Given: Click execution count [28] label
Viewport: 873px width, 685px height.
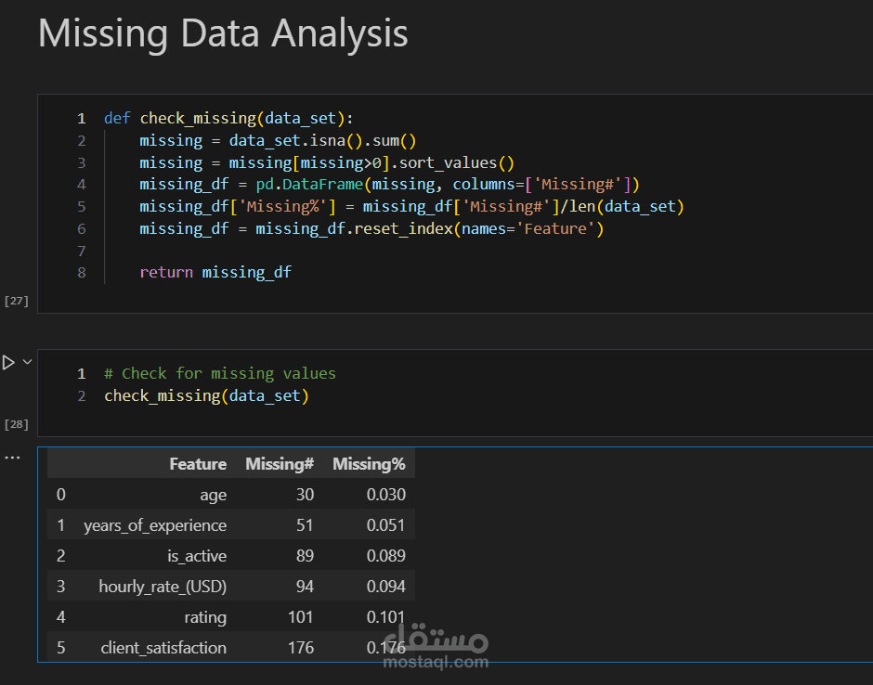Looking at the screenshot, I should (16, 424).
